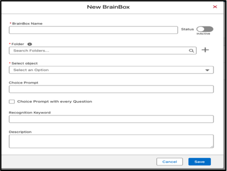The height and width of the screenshot is (171, 227).
Task: Click the magnifier icon in the folder search
Action: 191,51
